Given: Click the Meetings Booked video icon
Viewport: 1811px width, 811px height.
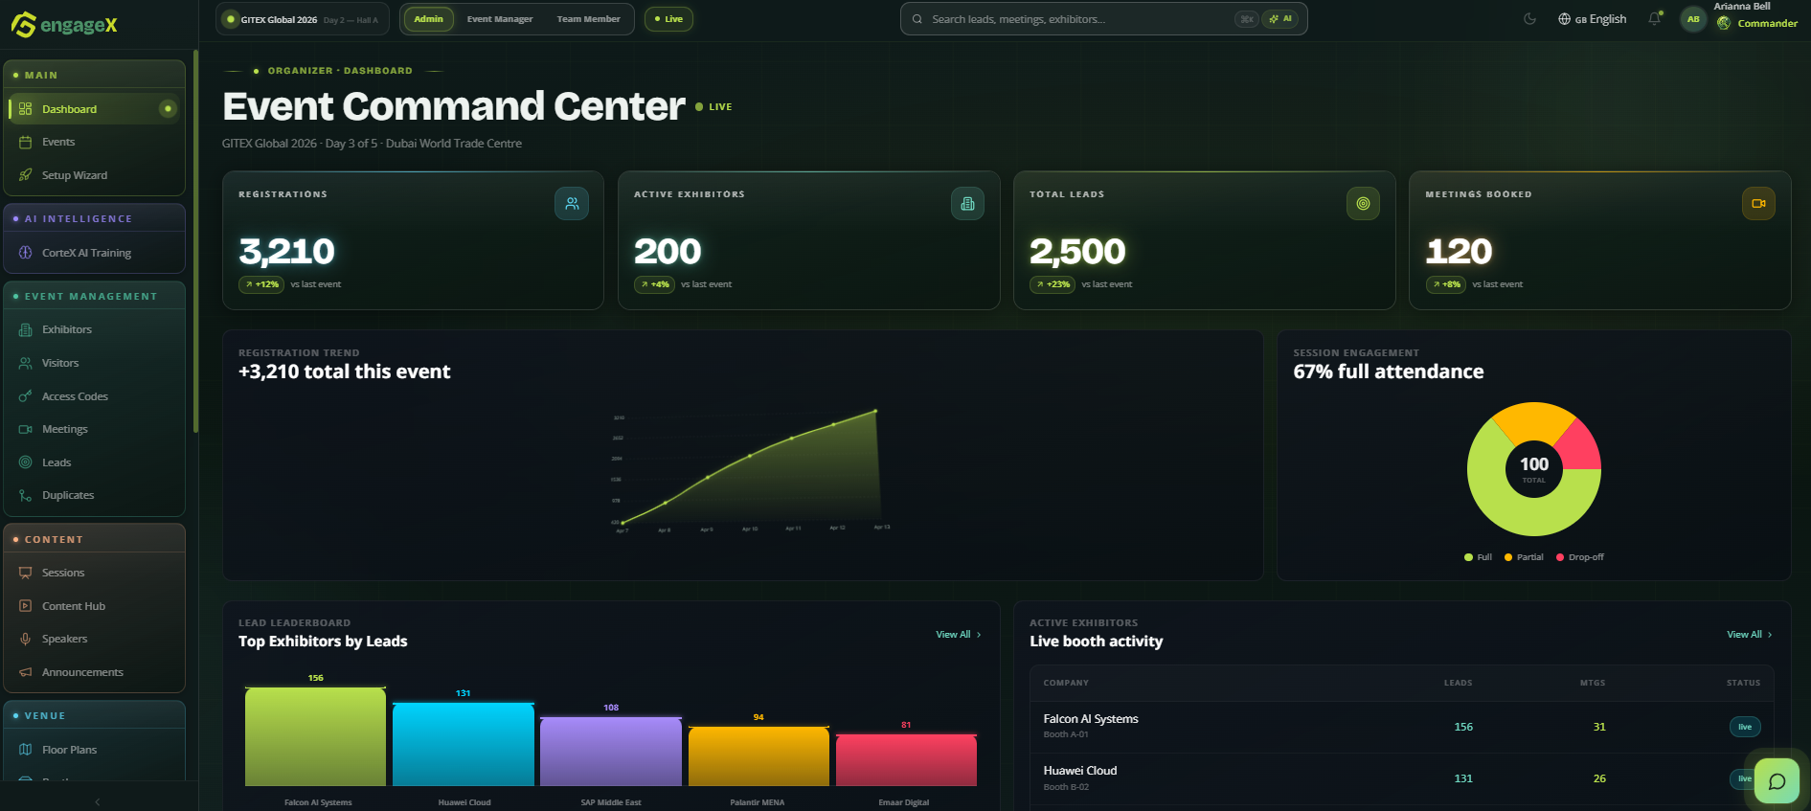Looking at the screenshot, I should point(1758,203).
